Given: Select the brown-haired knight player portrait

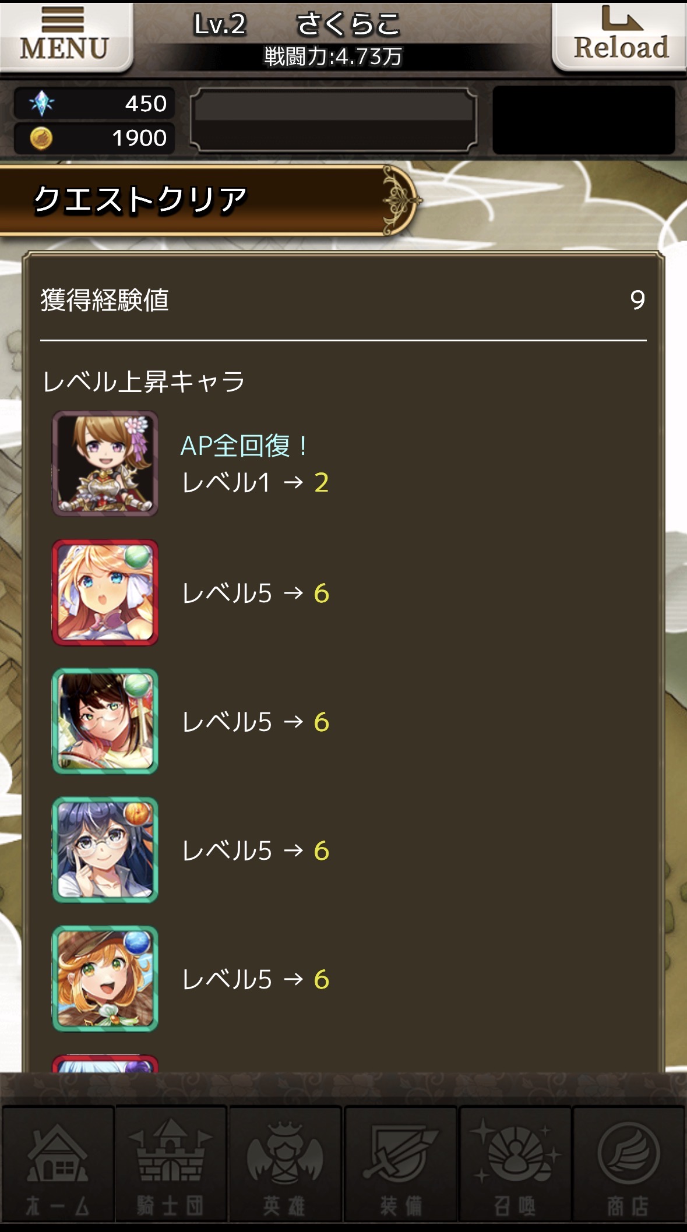Looking at the screenshot, I should pyautogui.click(x=105, y=464).
